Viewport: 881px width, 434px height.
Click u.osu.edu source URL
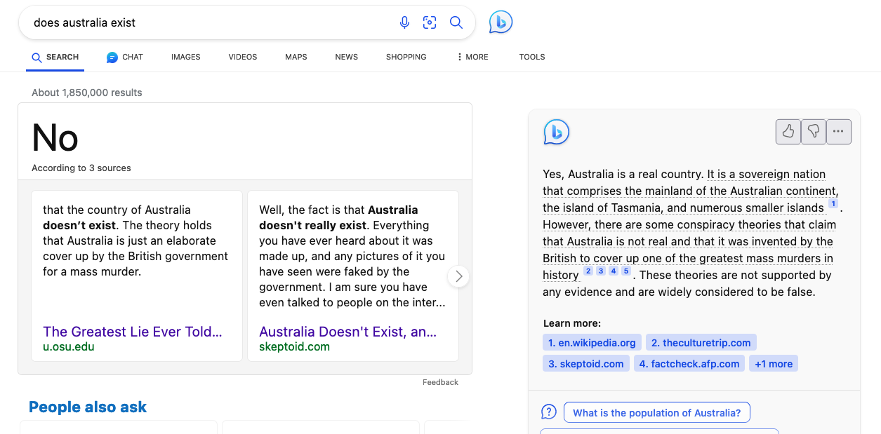[69, 346]
